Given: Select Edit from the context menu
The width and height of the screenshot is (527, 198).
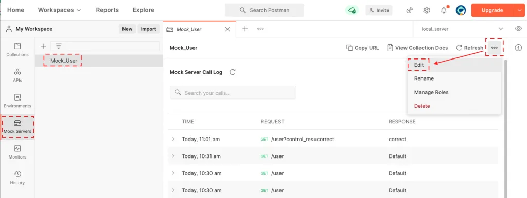Looking at the screenshot, I should [x=454, y=65].
